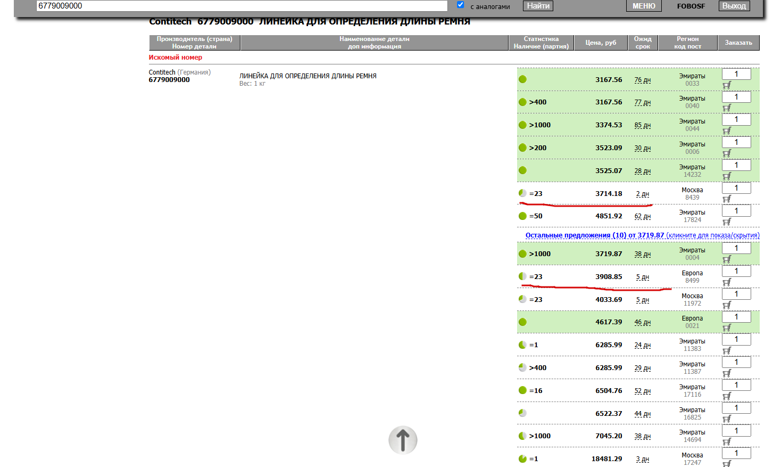
Task: Click the scroll-to-top arrow button
Action: 403,440
